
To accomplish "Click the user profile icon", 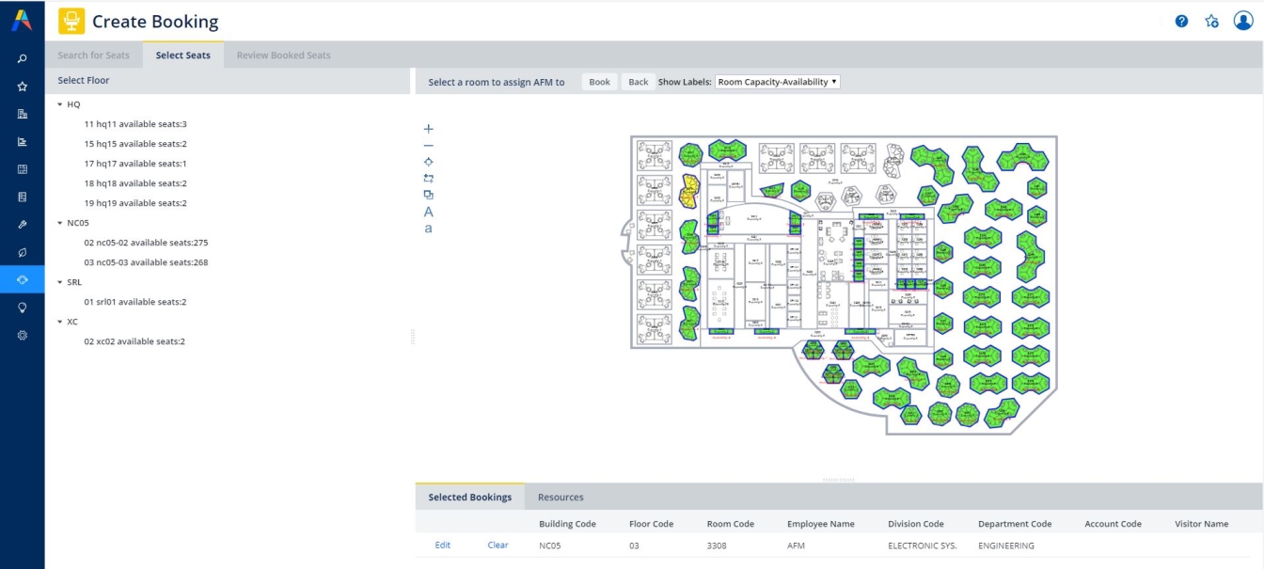I will click(x=1243, y=21).
